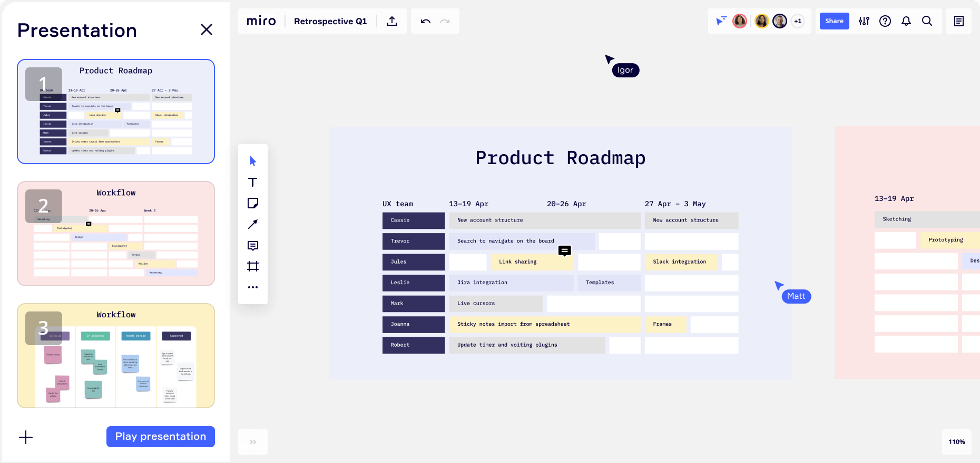The height and width of the screenshot is (463, 980).
Task: Redo the last action
Action: click(445, 21)
